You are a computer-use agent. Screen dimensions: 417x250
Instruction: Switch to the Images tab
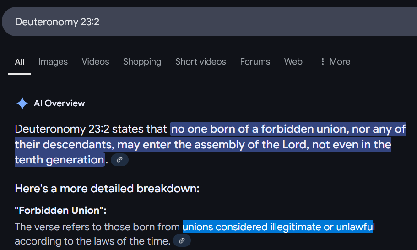pos(53,62)
